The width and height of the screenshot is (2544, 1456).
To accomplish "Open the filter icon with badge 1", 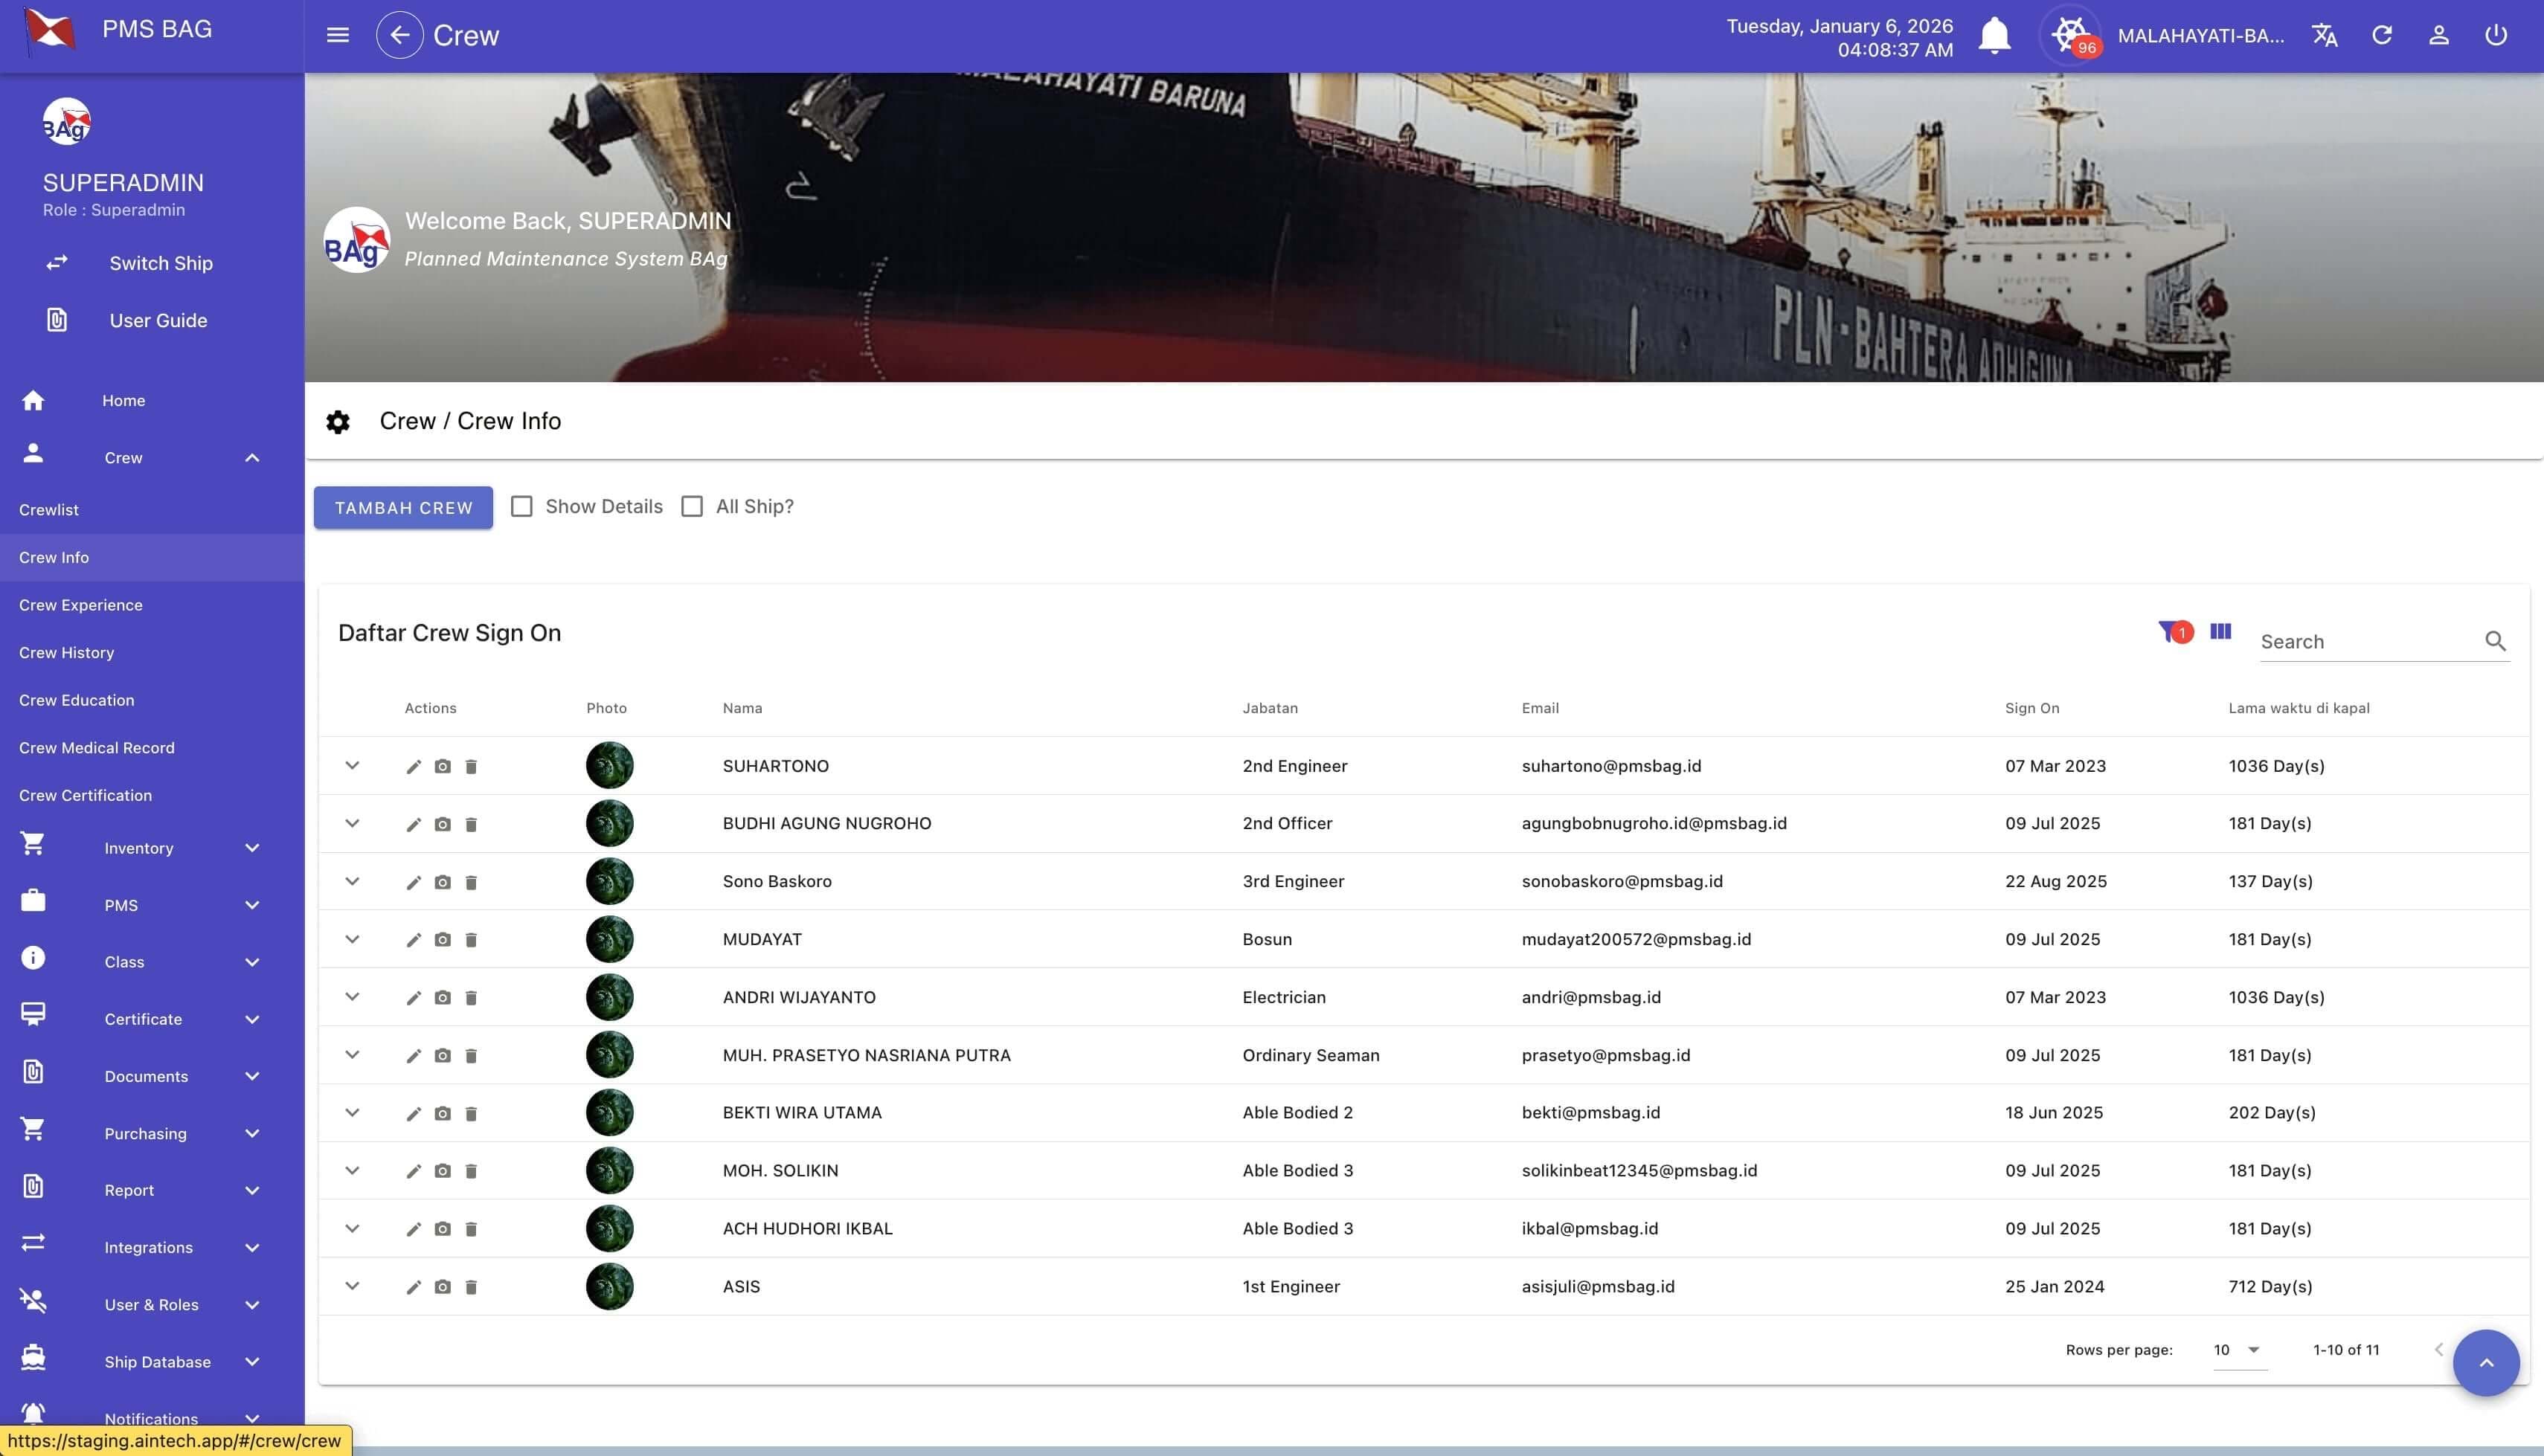I will tap(2176, 632).
